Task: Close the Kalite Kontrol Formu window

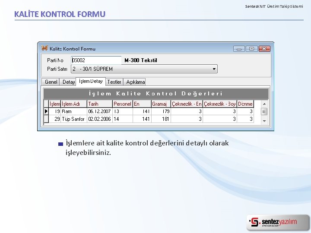Action: point(264,49)
